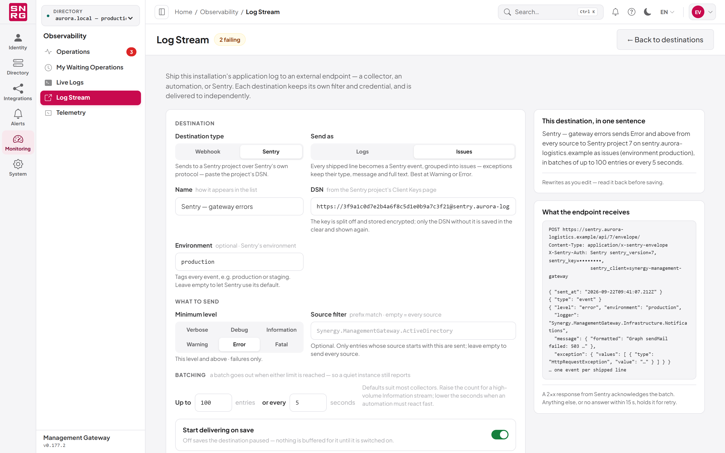Collapse sidebar with panel toggle icon

point(162,12)
